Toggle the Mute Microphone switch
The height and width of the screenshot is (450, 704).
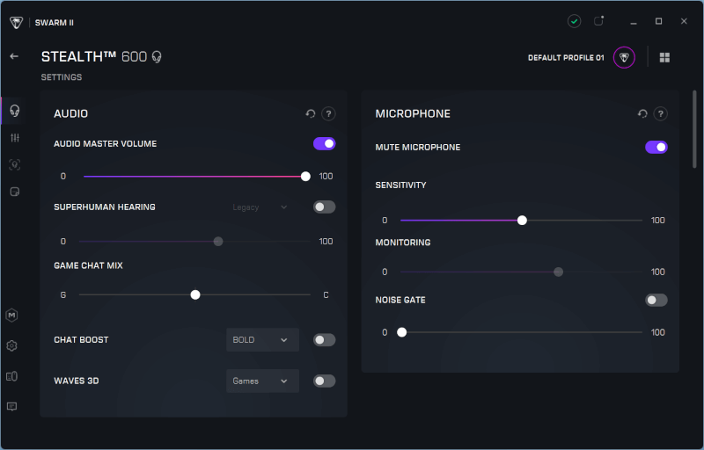[x=656, y=147]
